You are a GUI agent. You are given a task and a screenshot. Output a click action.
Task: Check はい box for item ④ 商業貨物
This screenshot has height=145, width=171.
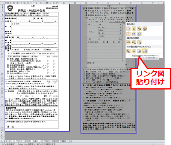[48, 70]
